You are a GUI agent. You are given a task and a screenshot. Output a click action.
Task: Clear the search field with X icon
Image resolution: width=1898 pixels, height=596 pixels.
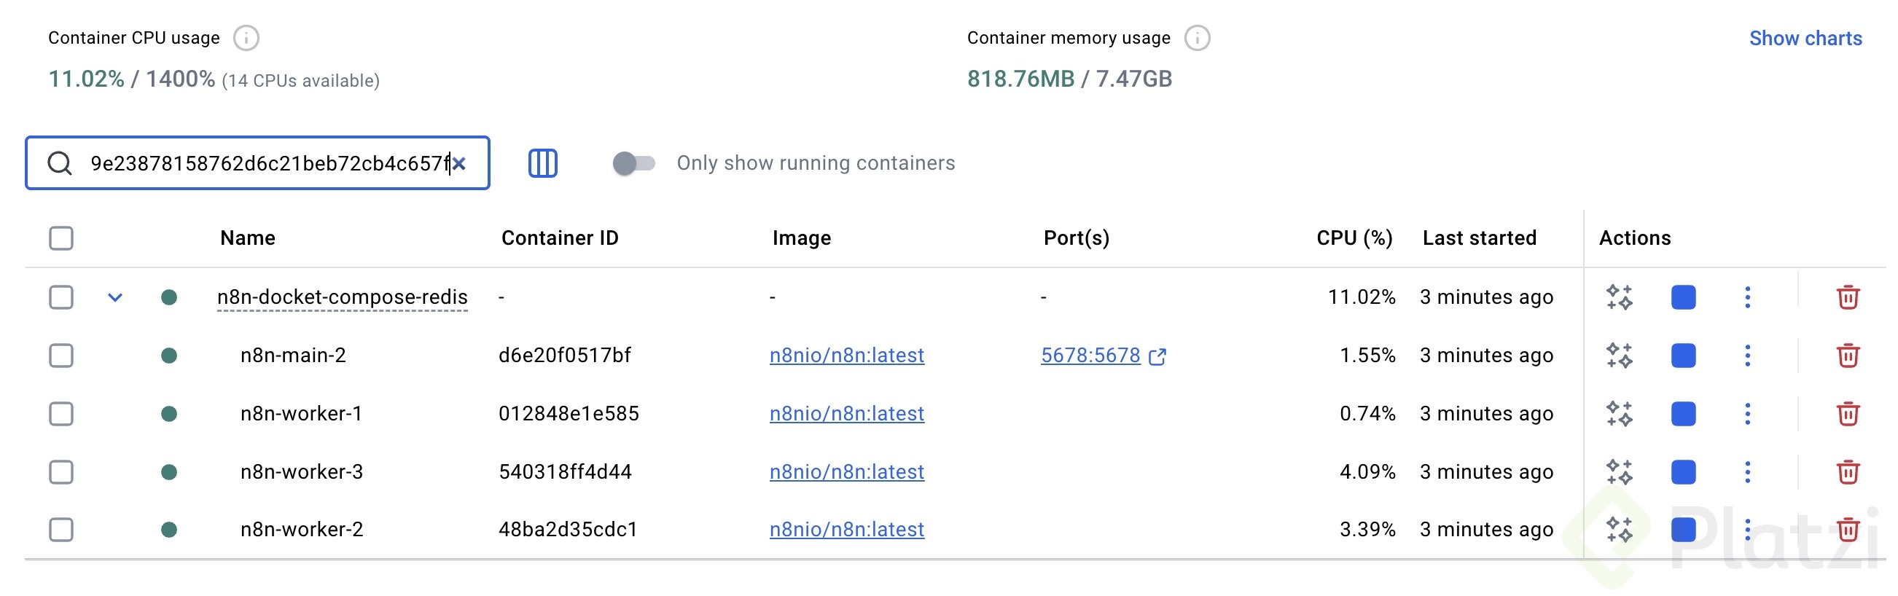(x=459, y=163)
